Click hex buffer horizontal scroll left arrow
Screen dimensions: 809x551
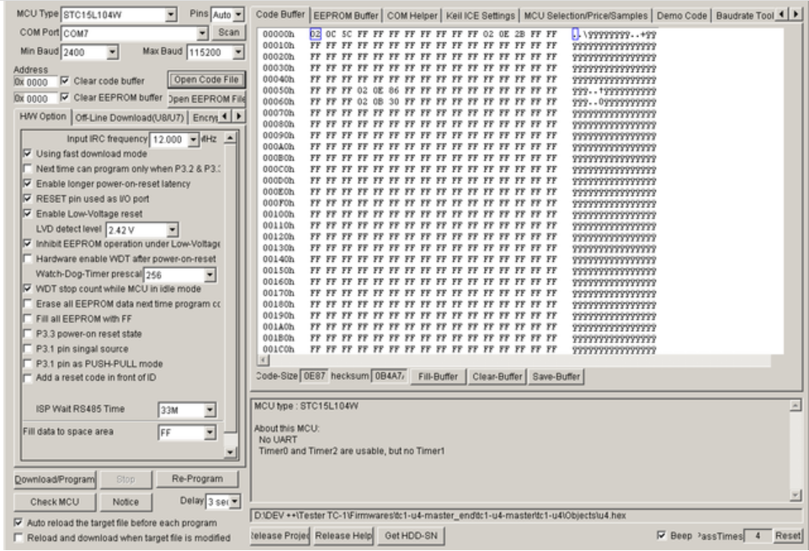(263, 360)
